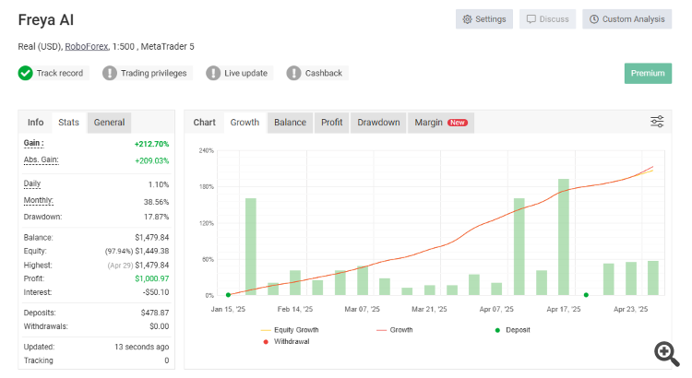692x378 pixels.
Task: Click the Track record label
Action: [60, 73]
